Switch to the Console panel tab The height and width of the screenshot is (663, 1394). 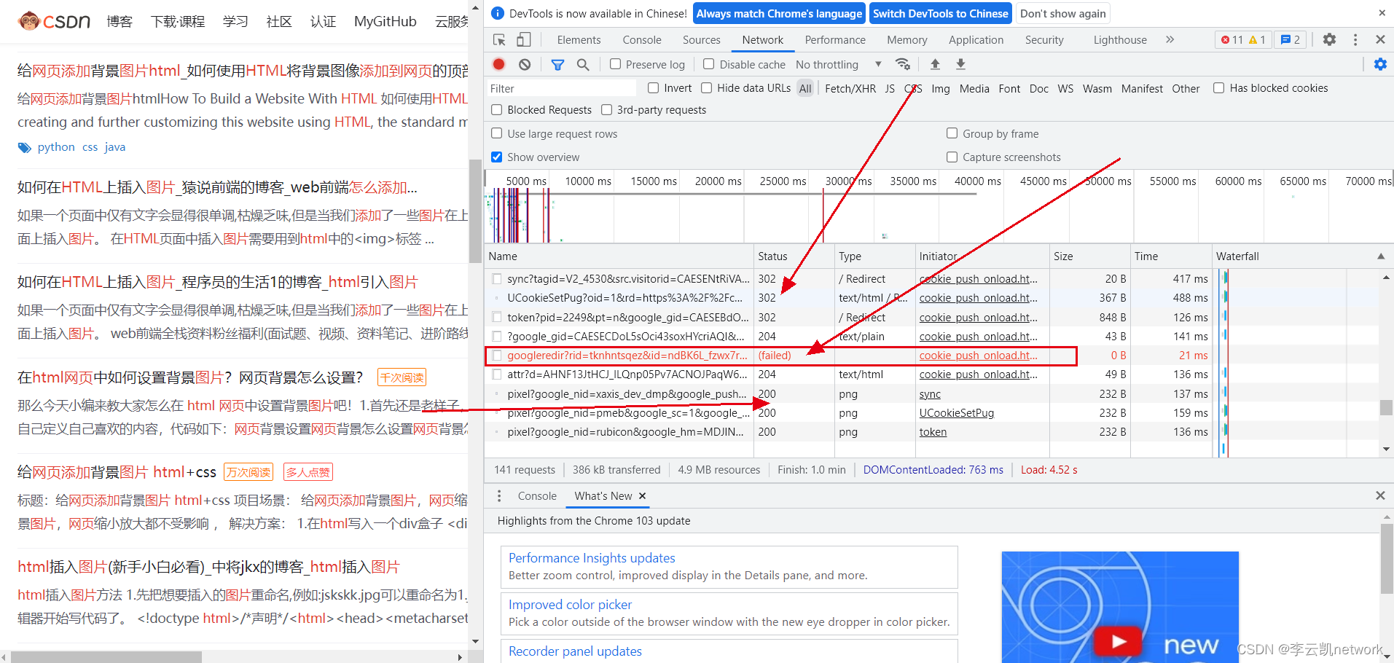click(x=642, y=40)
